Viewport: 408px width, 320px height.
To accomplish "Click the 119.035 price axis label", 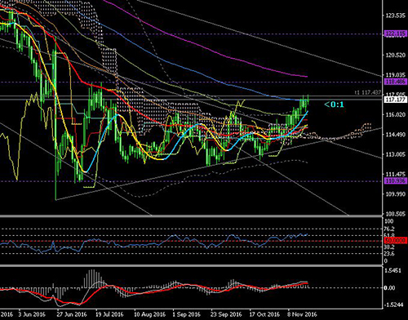I will tap(396, 75).
